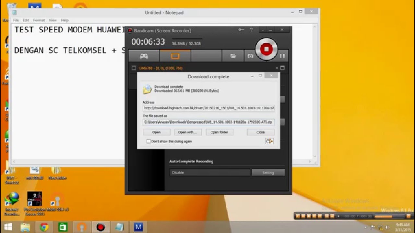Open orange keyhole SSH app on taskbar
Viewport: 415px width, 233px height.
(x=81, y=227)
